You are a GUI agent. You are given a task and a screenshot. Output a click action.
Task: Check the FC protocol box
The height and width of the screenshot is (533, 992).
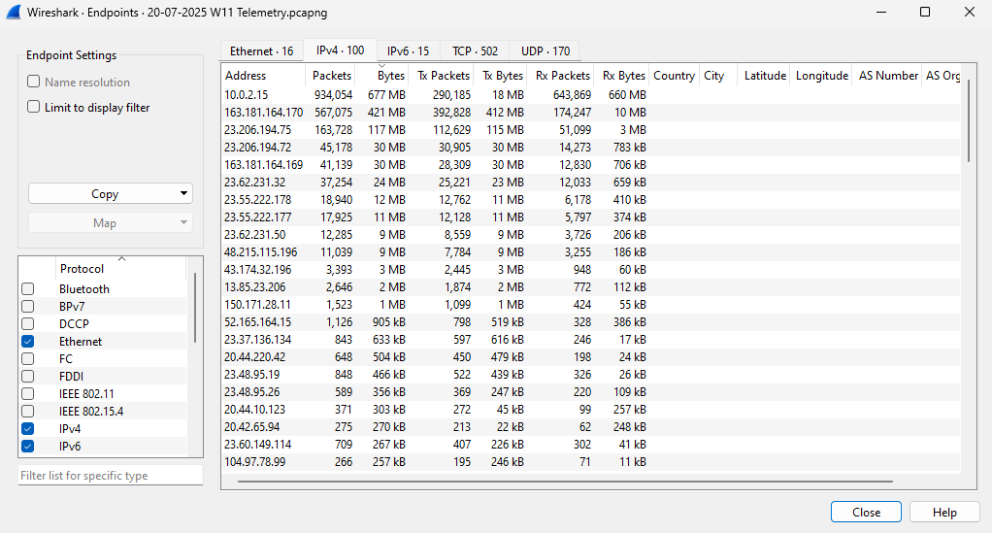28,359
